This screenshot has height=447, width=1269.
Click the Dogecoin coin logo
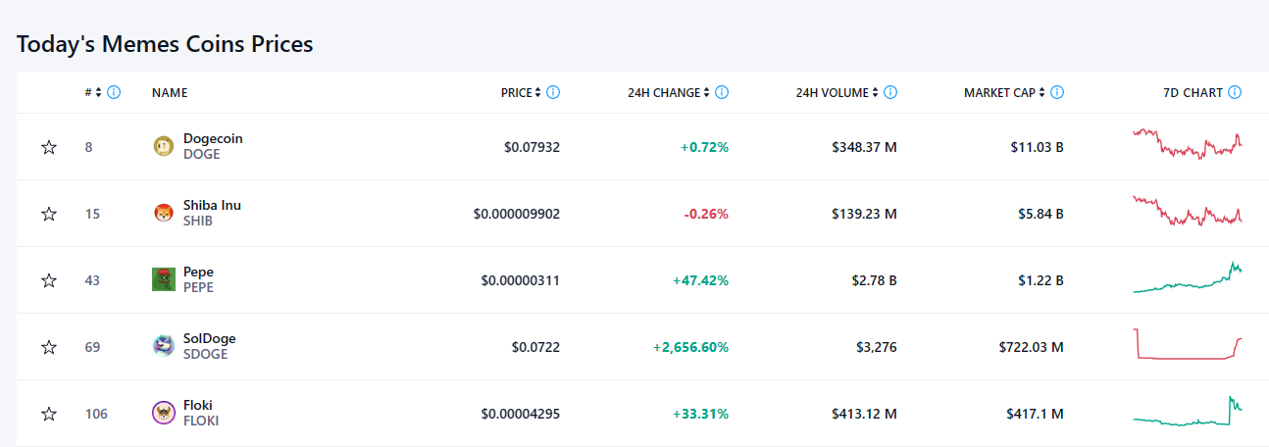164,147
